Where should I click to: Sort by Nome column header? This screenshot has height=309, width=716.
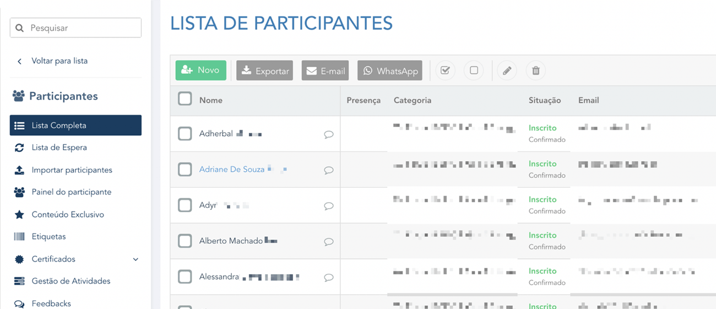(x=211, y=100)
